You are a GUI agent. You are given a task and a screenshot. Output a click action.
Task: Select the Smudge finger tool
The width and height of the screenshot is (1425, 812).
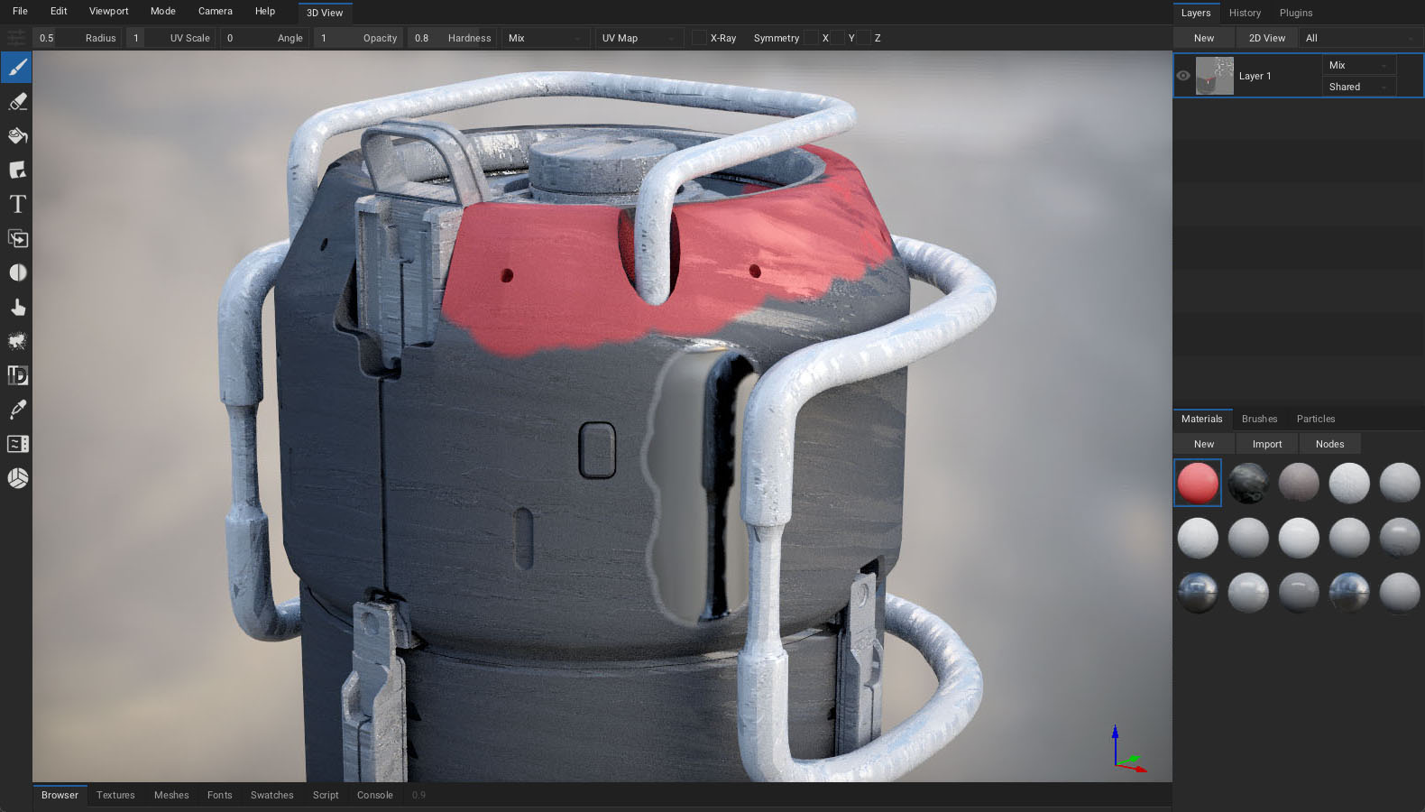[17, 308]
